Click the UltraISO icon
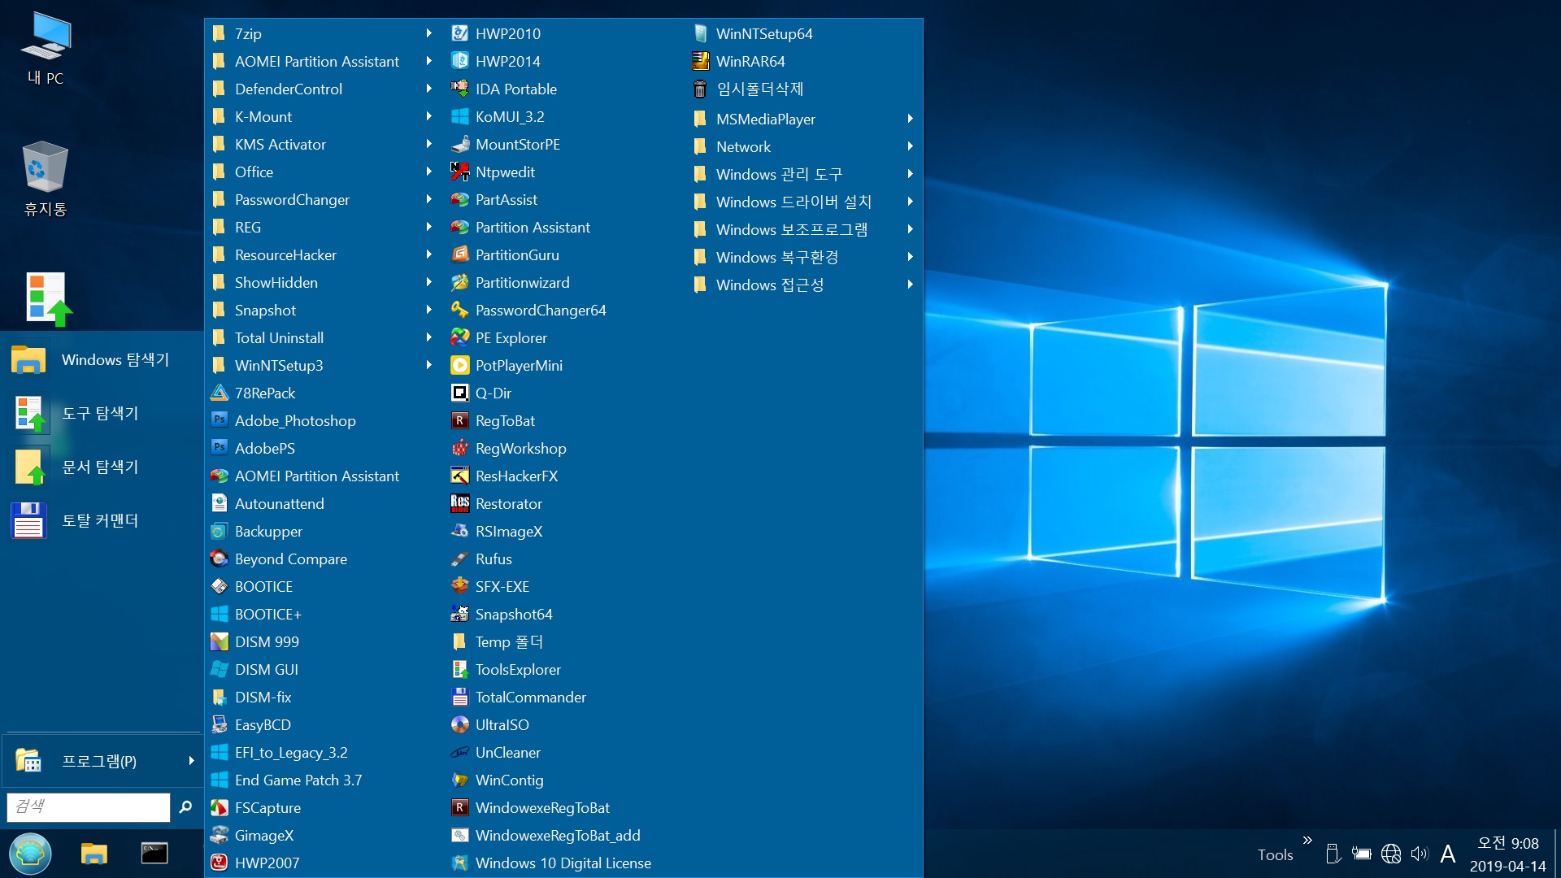 pos(459,724)
